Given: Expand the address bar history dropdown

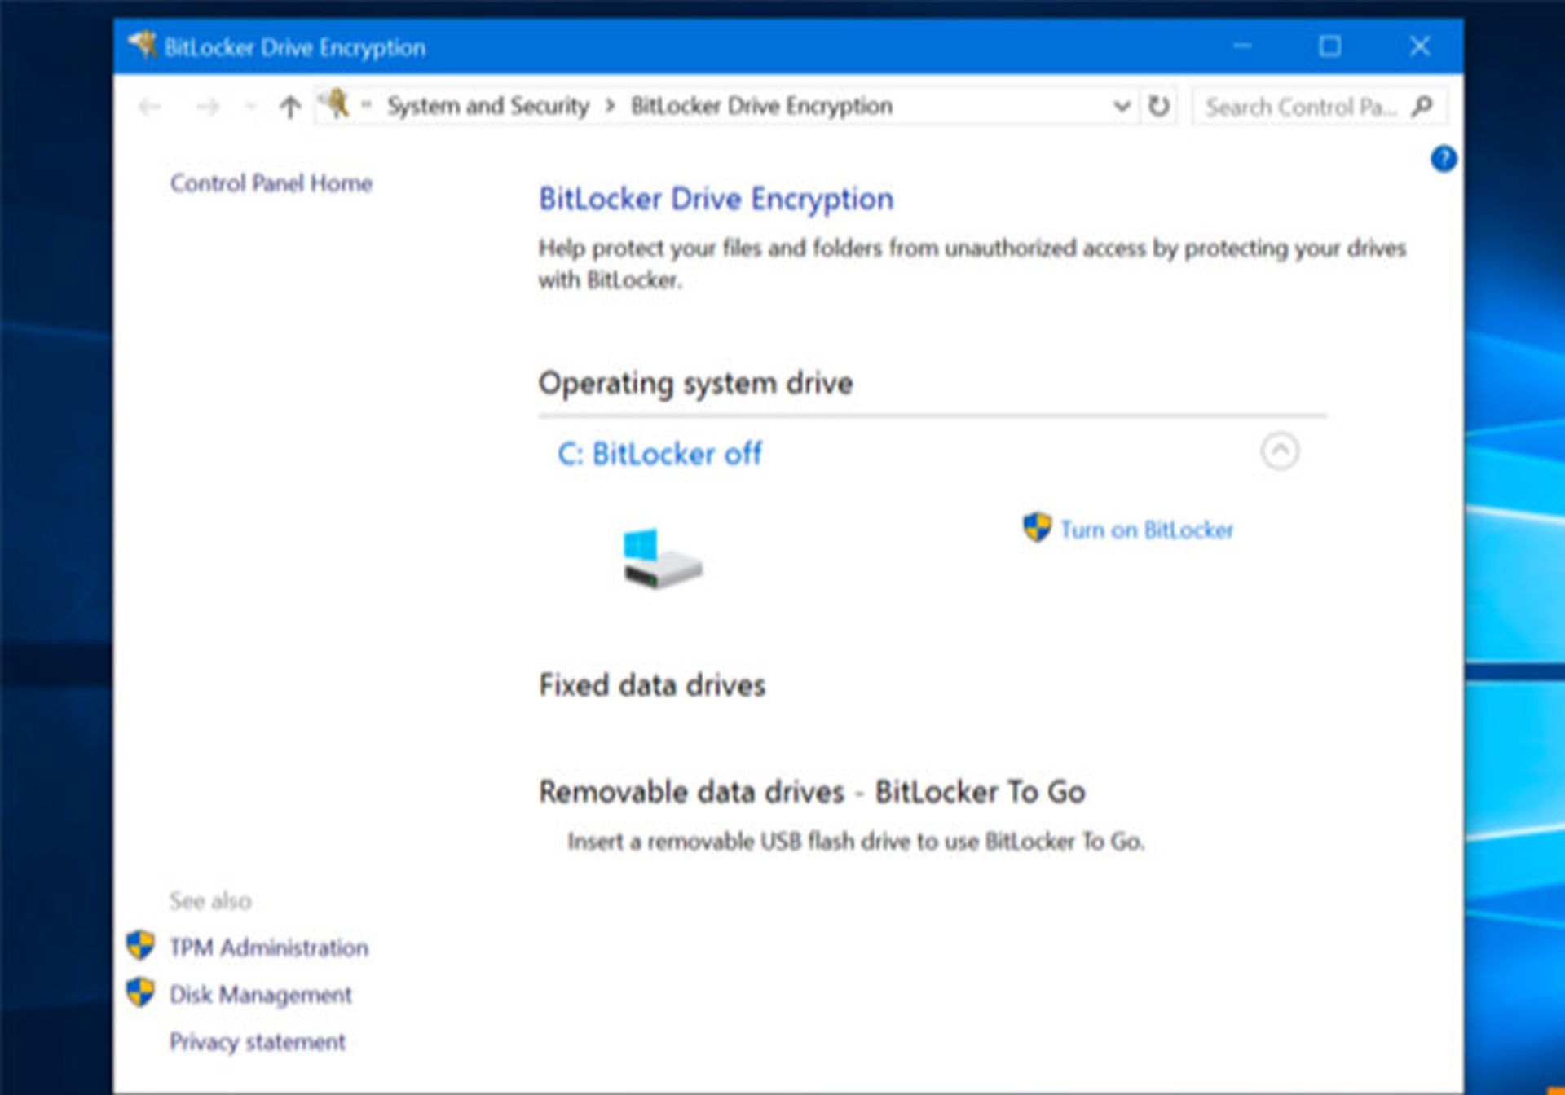Looking at the screenshot, I should click(x=1122, y=107).
